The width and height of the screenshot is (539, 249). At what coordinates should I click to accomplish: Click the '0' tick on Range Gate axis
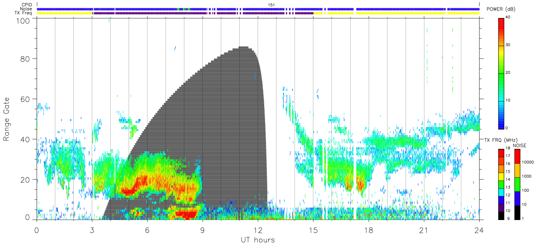click(x=28, y=217)
